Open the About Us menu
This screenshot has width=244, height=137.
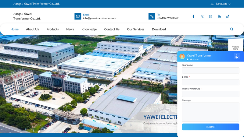click(x=32, y=29)
